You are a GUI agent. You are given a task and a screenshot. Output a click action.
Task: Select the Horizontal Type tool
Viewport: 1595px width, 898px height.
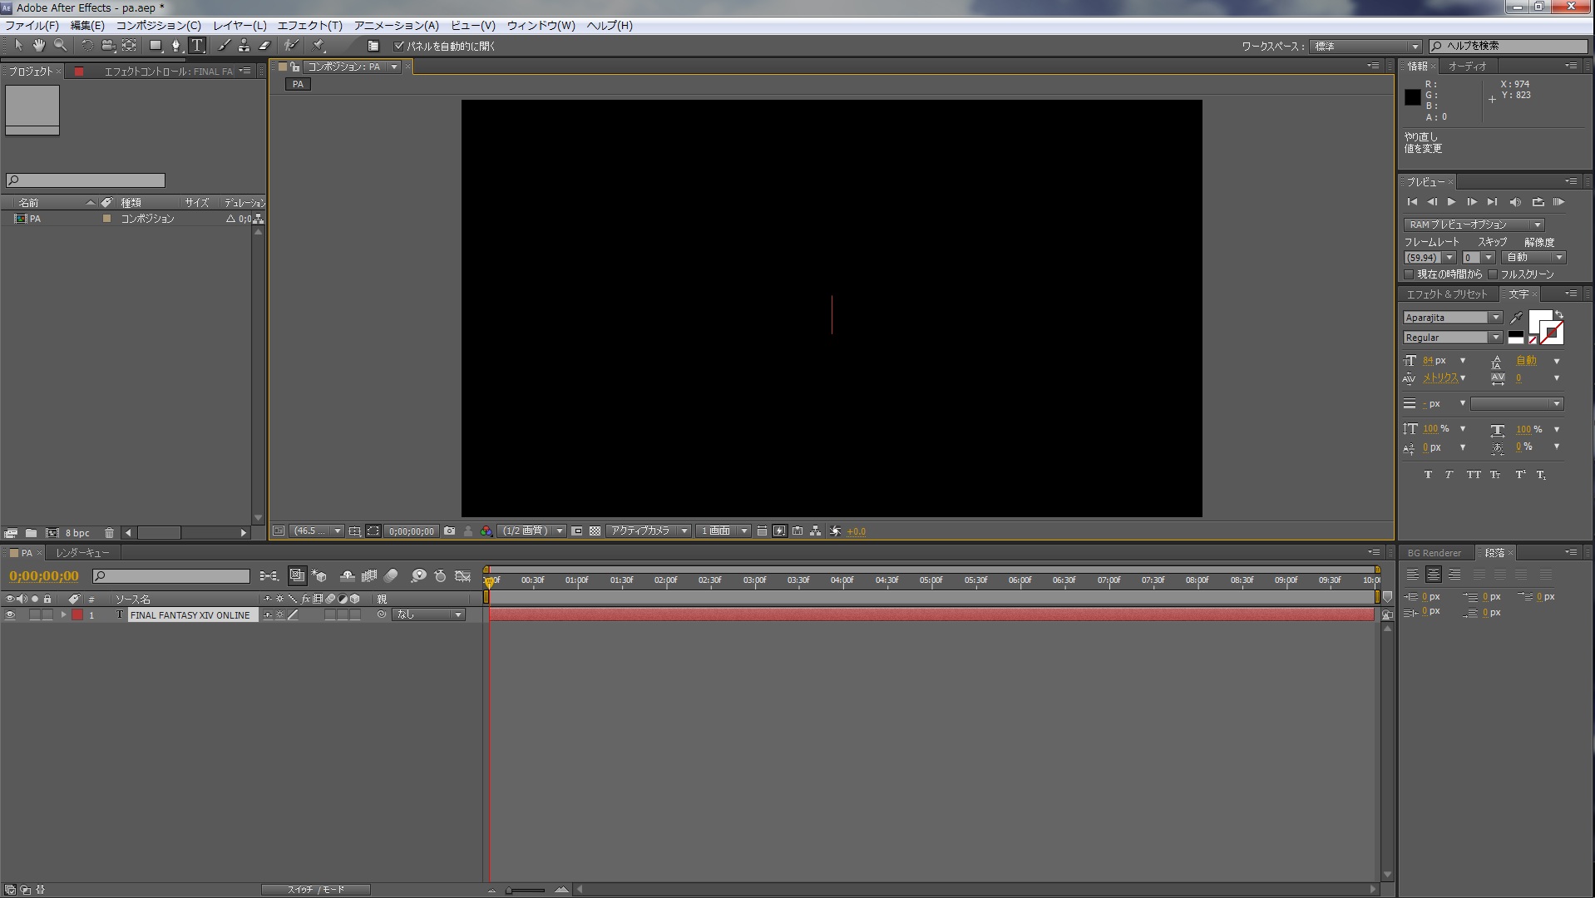tap(197, 46)
